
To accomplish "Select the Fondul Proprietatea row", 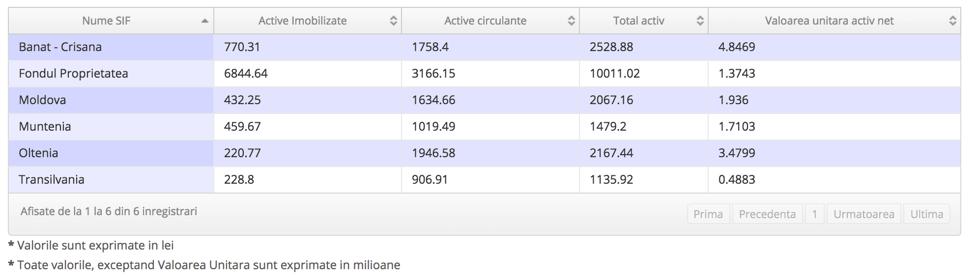I will click(485, 74).
